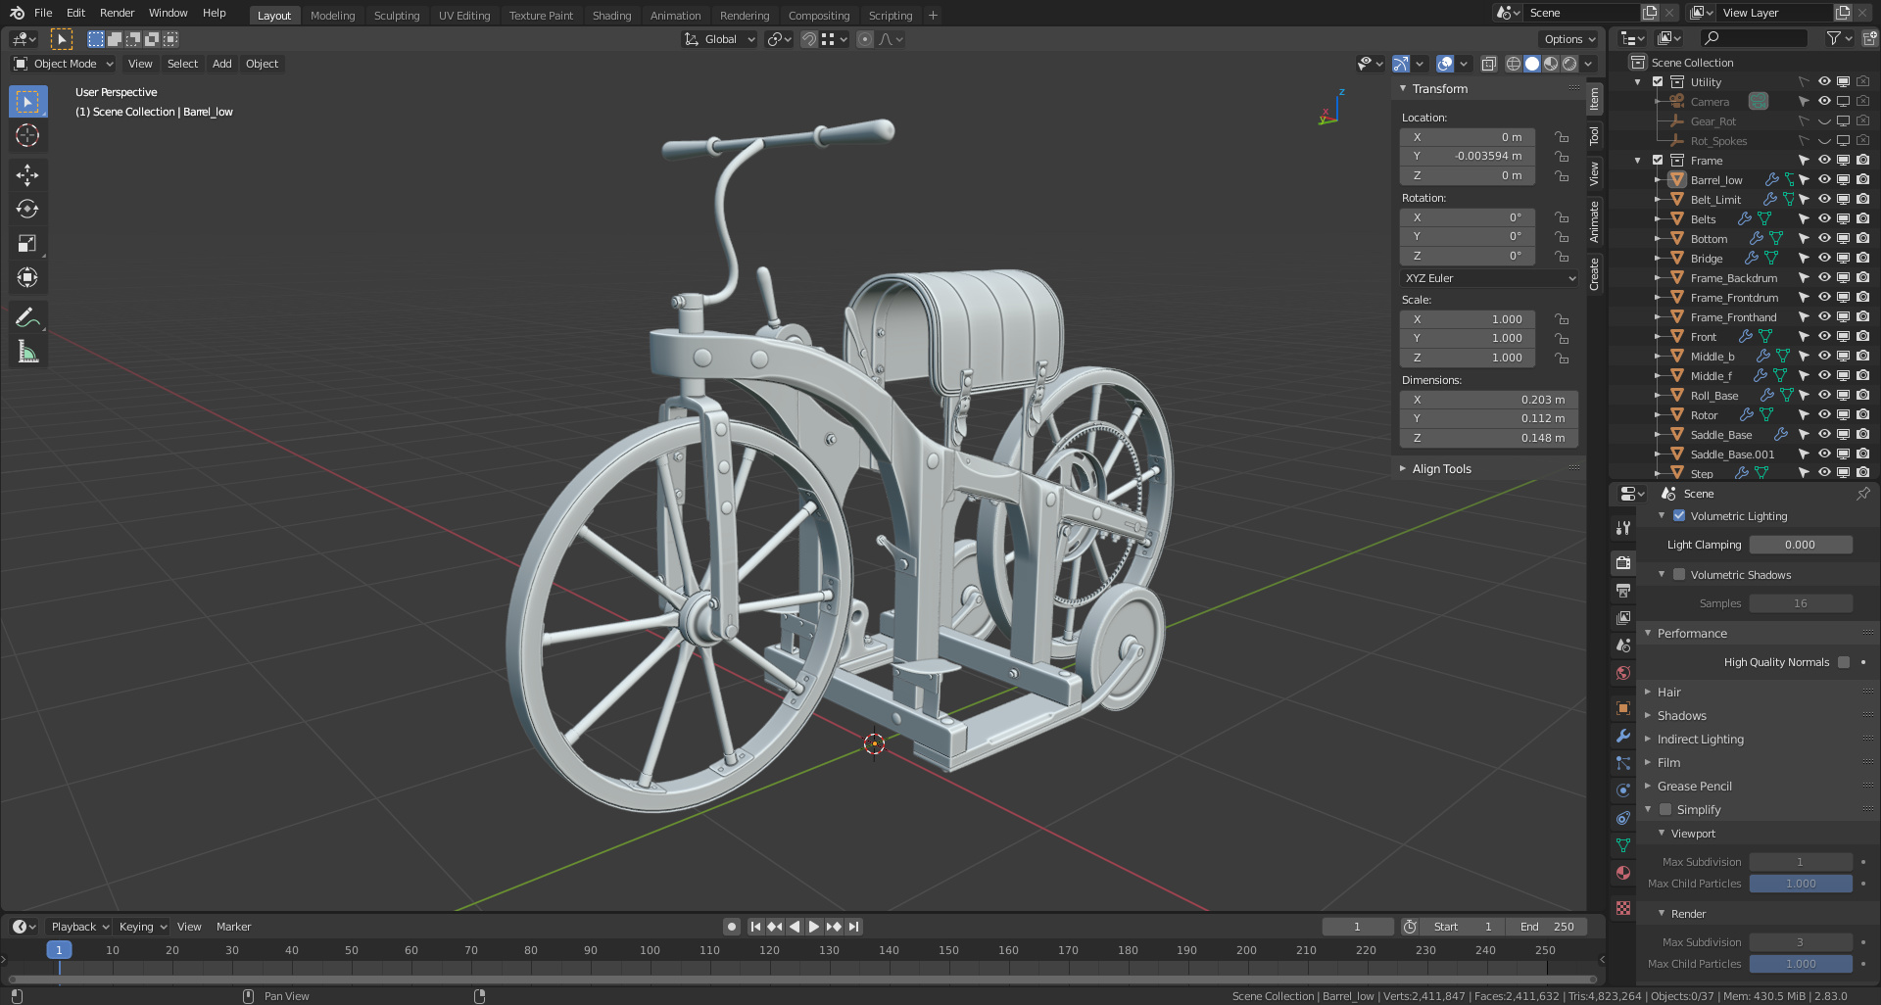Activate the Scale tool
The image size is (1881, 1005).
point(27,244)
